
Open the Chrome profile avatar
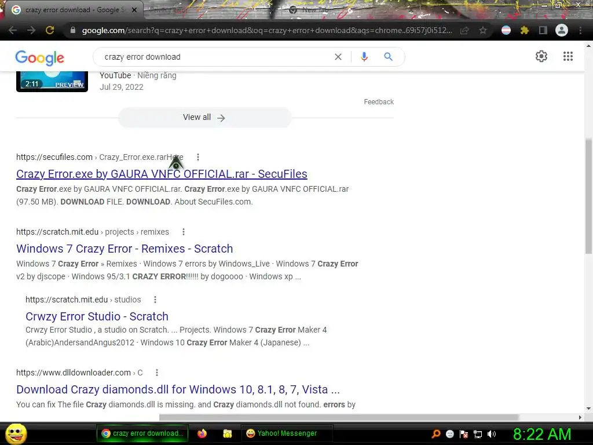coord(562,30)
